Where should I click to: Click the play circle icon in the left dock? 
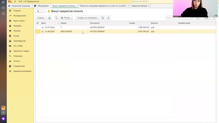coord(3,8)
